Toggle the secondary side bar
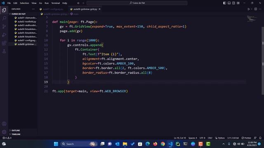Viewport: 264px width, 148px height. (x=233, y=3)
